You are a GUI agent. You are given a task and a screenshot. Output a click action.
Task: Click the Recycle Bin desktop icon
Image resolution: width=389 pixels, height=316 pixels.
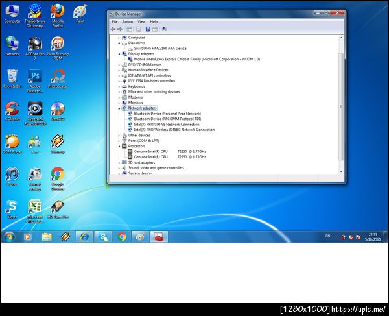tap(12, 79)
